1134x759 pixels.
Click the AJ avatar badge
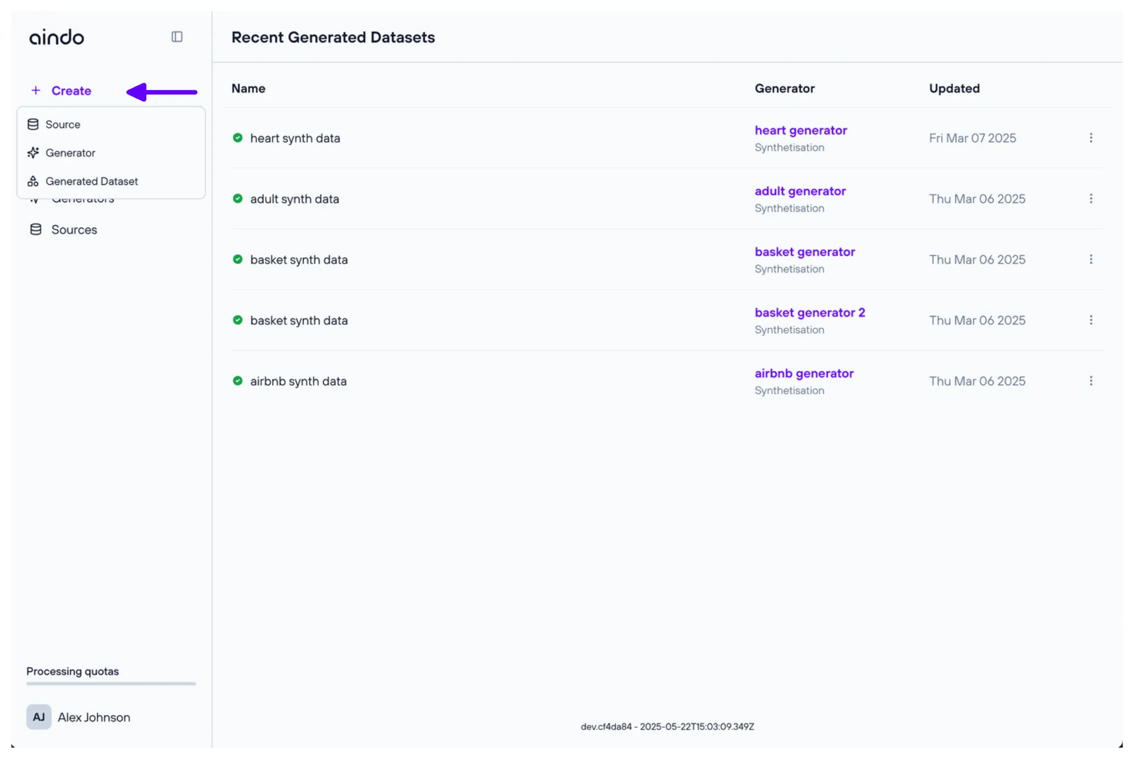point(39,717)
